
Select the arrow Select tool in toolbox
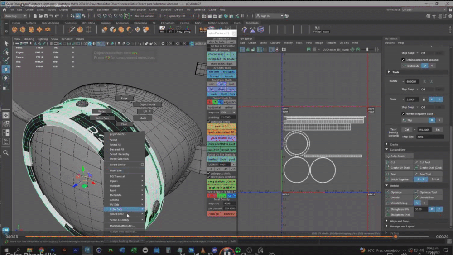6,43
